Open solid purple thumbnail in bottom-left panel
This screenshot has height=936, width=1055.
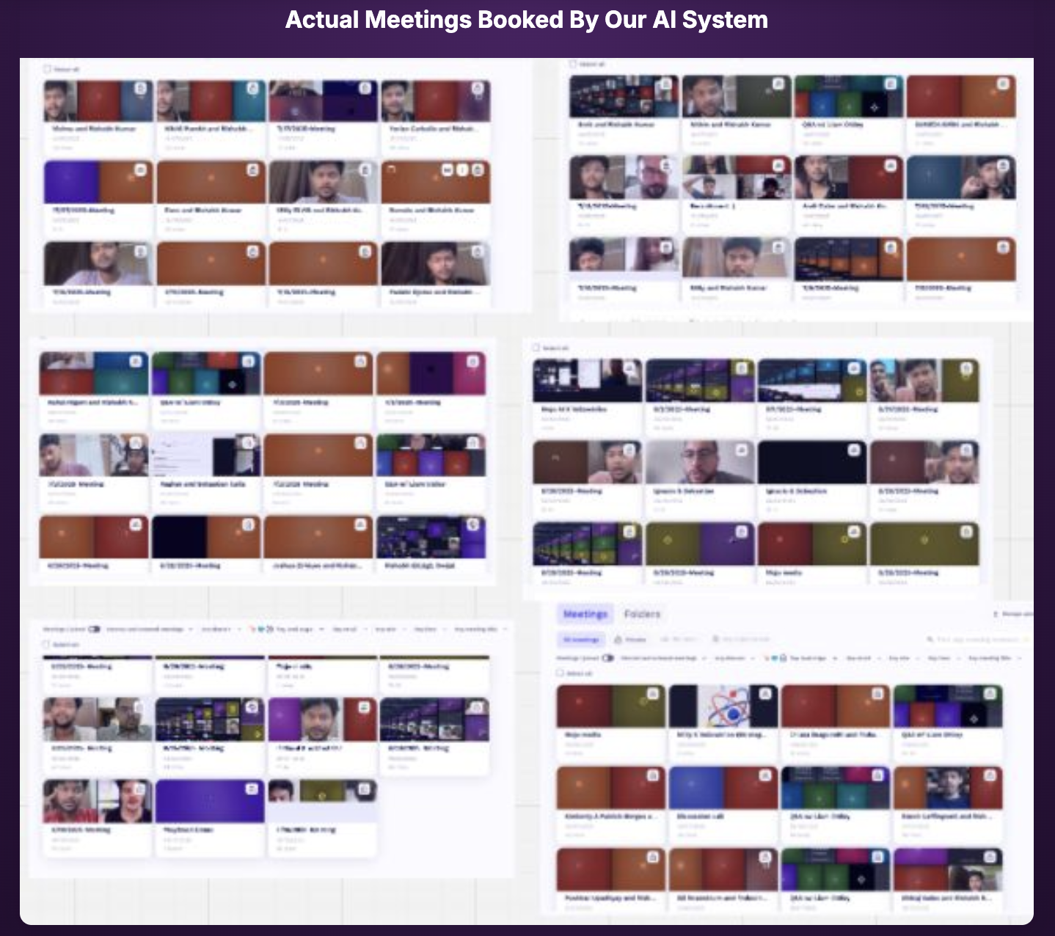[210, 801]
